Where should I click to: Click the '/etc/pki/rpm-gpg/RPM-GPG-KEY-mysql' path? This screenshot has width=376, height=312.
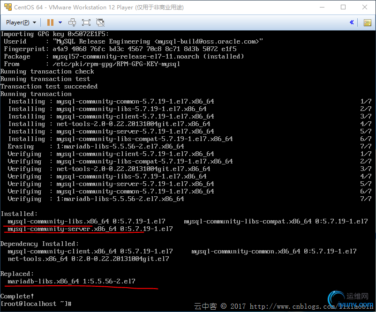point(116,64)
